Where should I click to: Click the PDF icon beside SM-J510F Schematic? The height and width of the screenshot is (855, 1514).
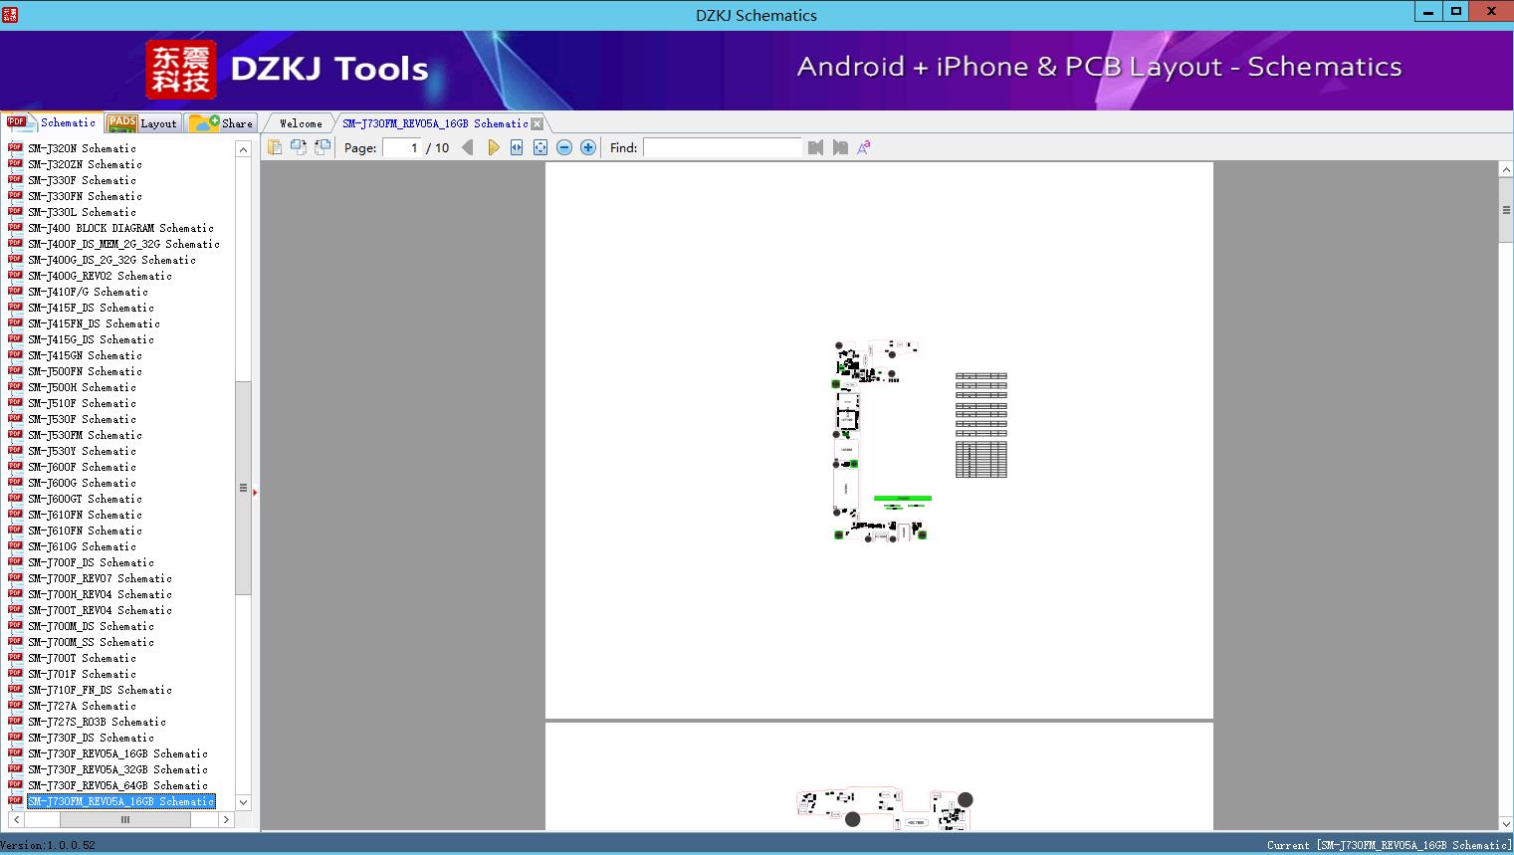click(x=15, y=402)
